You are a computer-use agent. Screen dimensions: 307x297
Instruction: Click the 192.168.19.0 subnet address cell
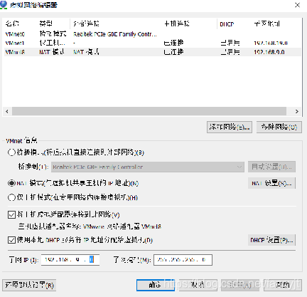click(271, 43)
